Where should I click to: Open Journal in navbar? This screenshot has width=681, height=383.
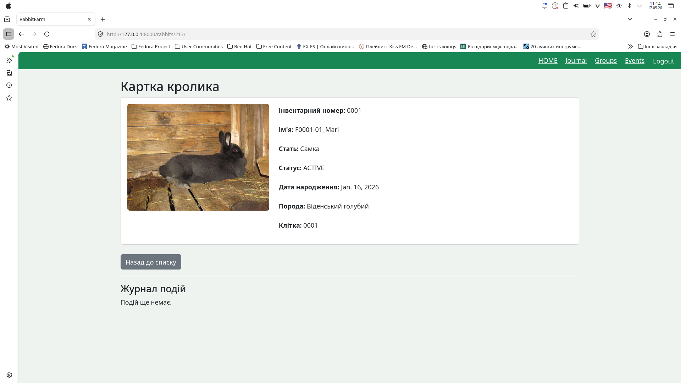(576, 61)
